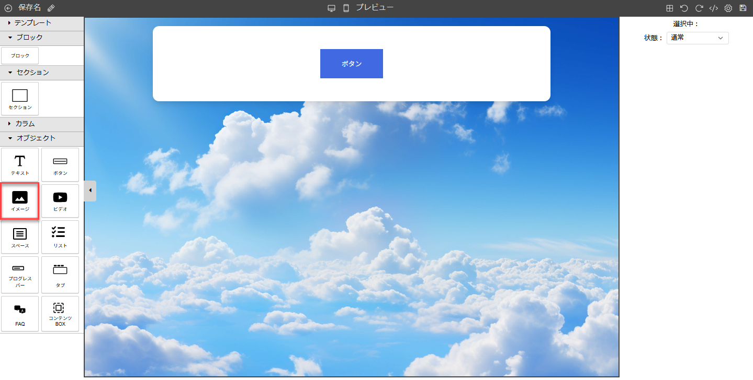The height and width of the screenshot is (380, 753).
Task: Click the undo arrow icon
Action: tap(684, 8)
